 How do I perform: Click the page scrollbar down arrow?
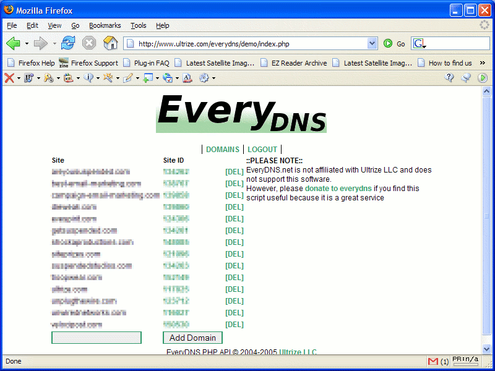point(486,349)
